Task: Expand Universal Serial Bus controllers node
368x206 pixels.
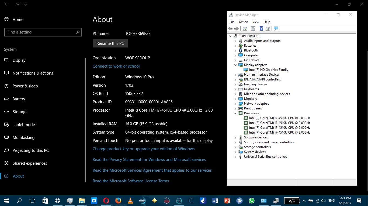Action: click(x=235, y=157)
